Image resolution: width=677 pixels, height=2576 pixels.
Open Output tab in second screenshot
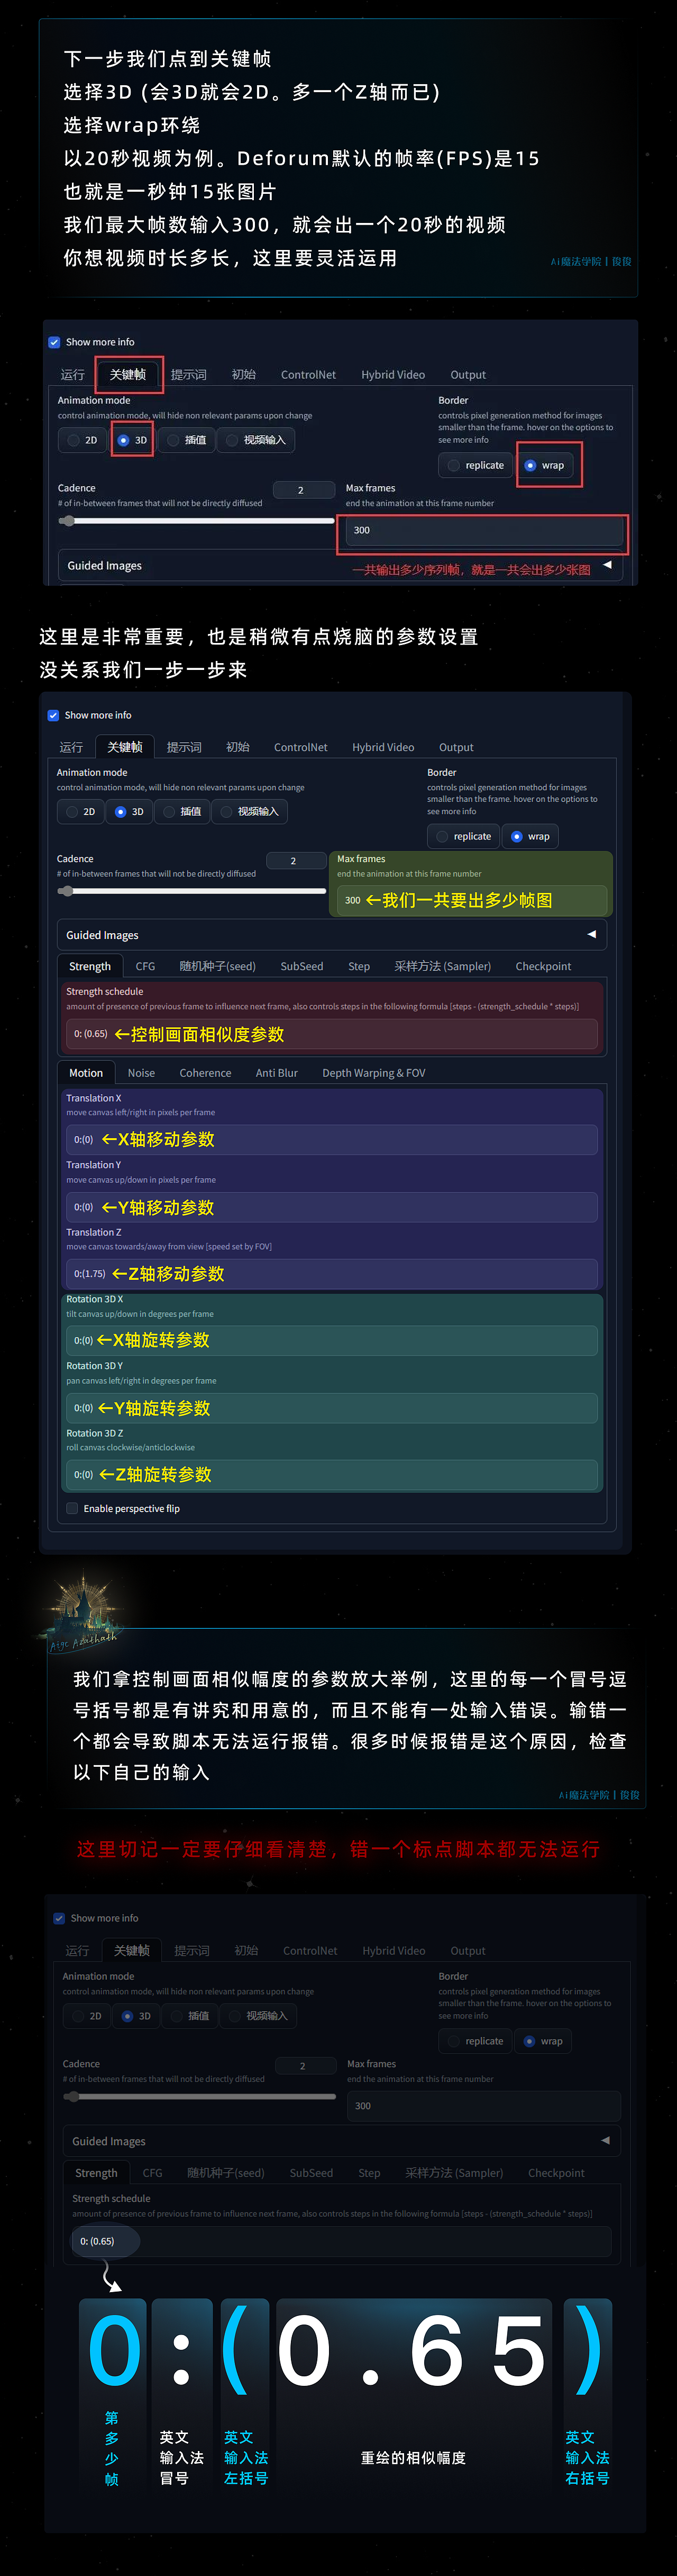(456, 747)
